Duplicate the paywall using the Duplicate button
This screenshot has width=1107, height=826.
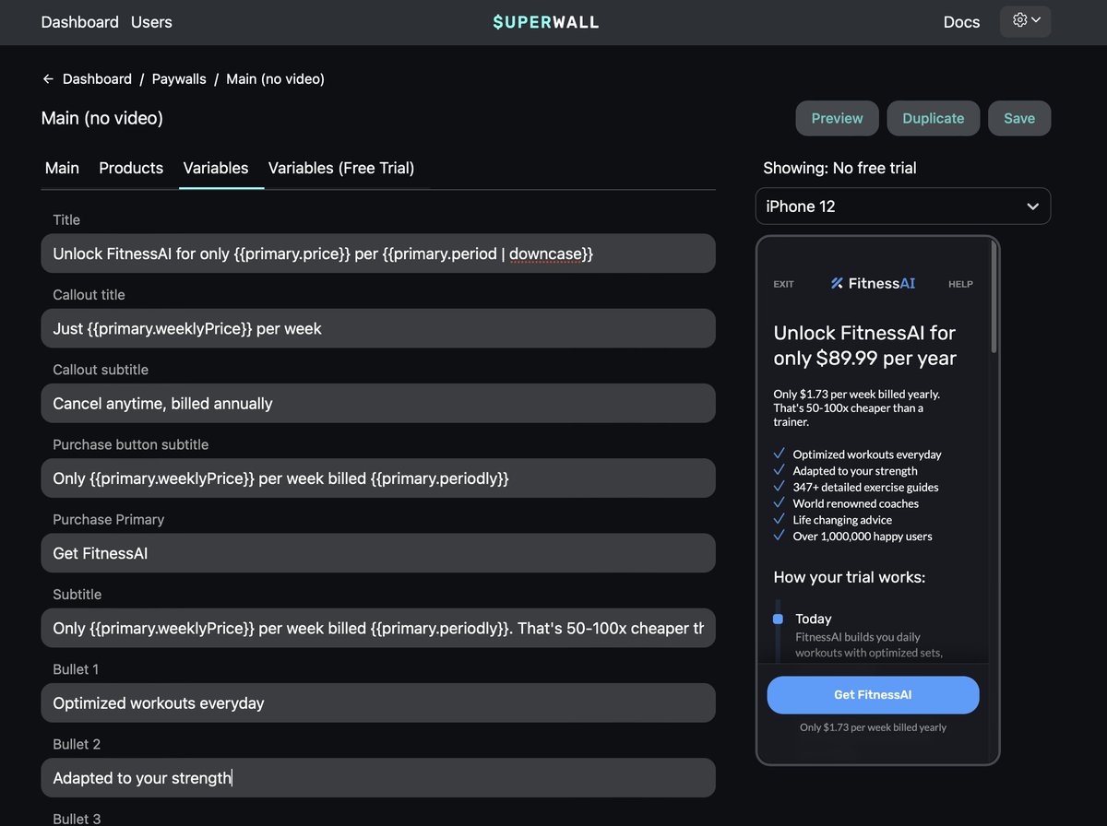(933, 118)
